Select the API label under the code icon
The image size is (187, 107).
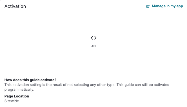pos(93,46)
